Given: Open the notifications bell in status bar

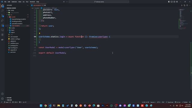Looking at the screenshot, I should [190, 102].
